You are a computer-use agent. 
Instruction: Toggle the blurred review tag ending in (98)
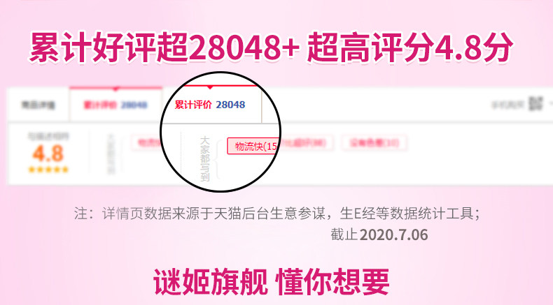[306, 143]
